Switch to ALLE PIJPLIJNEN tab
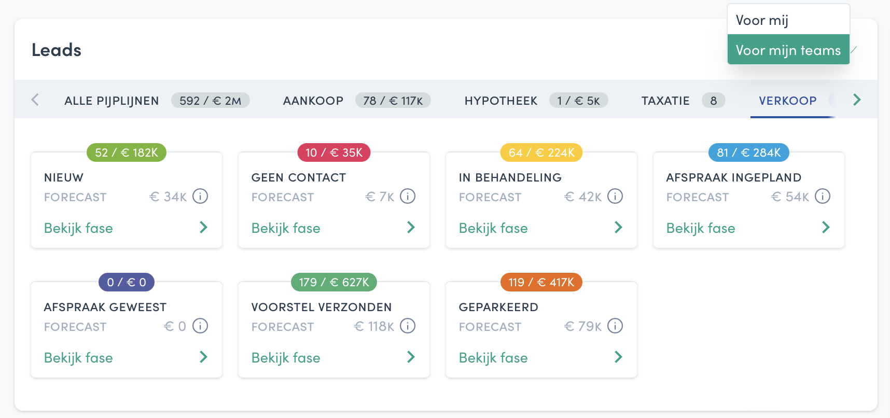The width and height of the screenshot is (890, 418). (x=112, y=101)
